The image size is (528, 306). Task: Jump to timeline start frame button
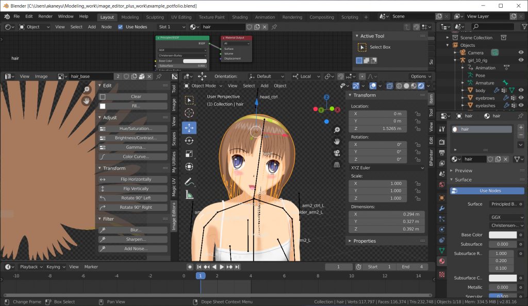(199, 267)
